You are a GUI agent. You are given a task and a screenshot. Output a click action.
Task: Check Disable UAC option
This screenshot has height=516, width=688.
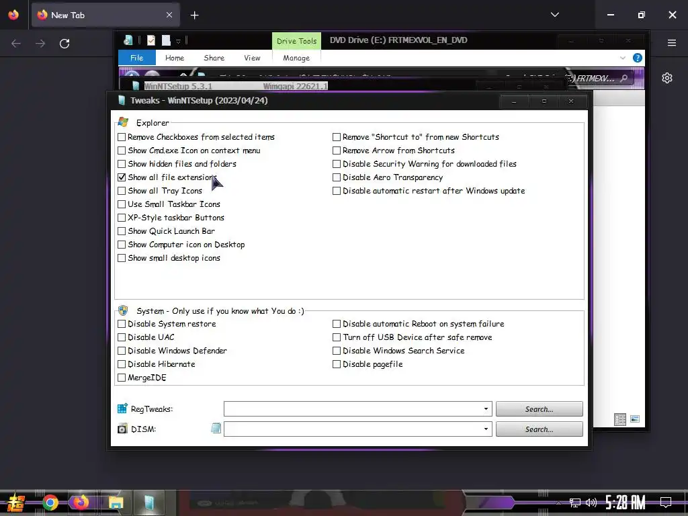point(122,337)
